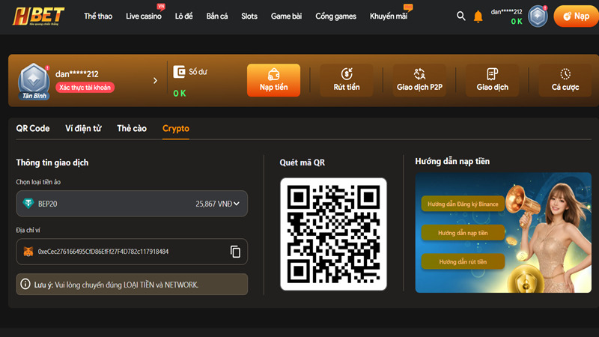
Task: Open Rút tiền withdrawal section
Action: (347, 80)
